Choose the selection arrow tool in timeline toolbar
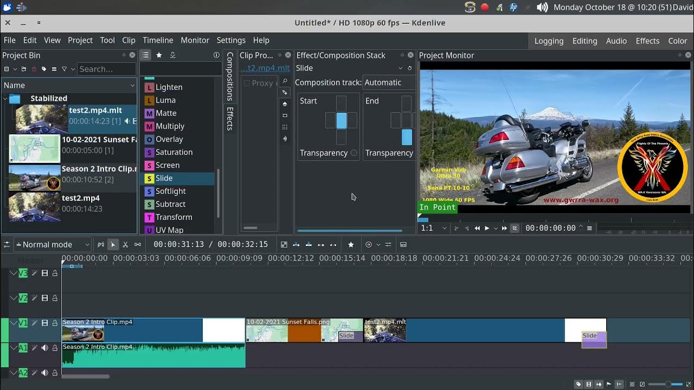Screen dimensions: 694x390 pos(113,245)
